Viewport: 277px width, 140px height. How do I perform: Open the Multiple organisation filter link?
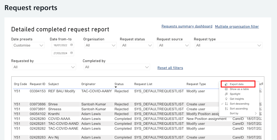tap(237, 27)
